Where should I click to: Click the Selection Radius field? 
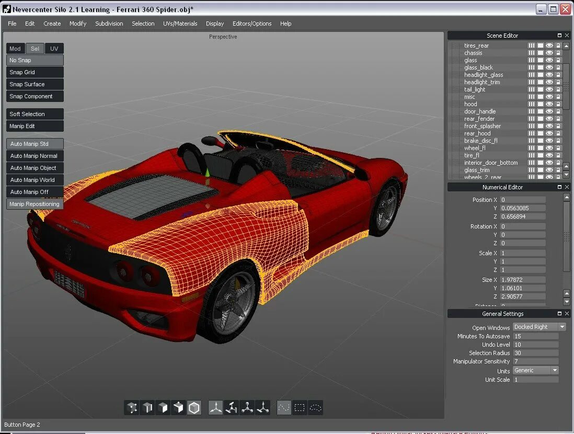tap(535, 353)
